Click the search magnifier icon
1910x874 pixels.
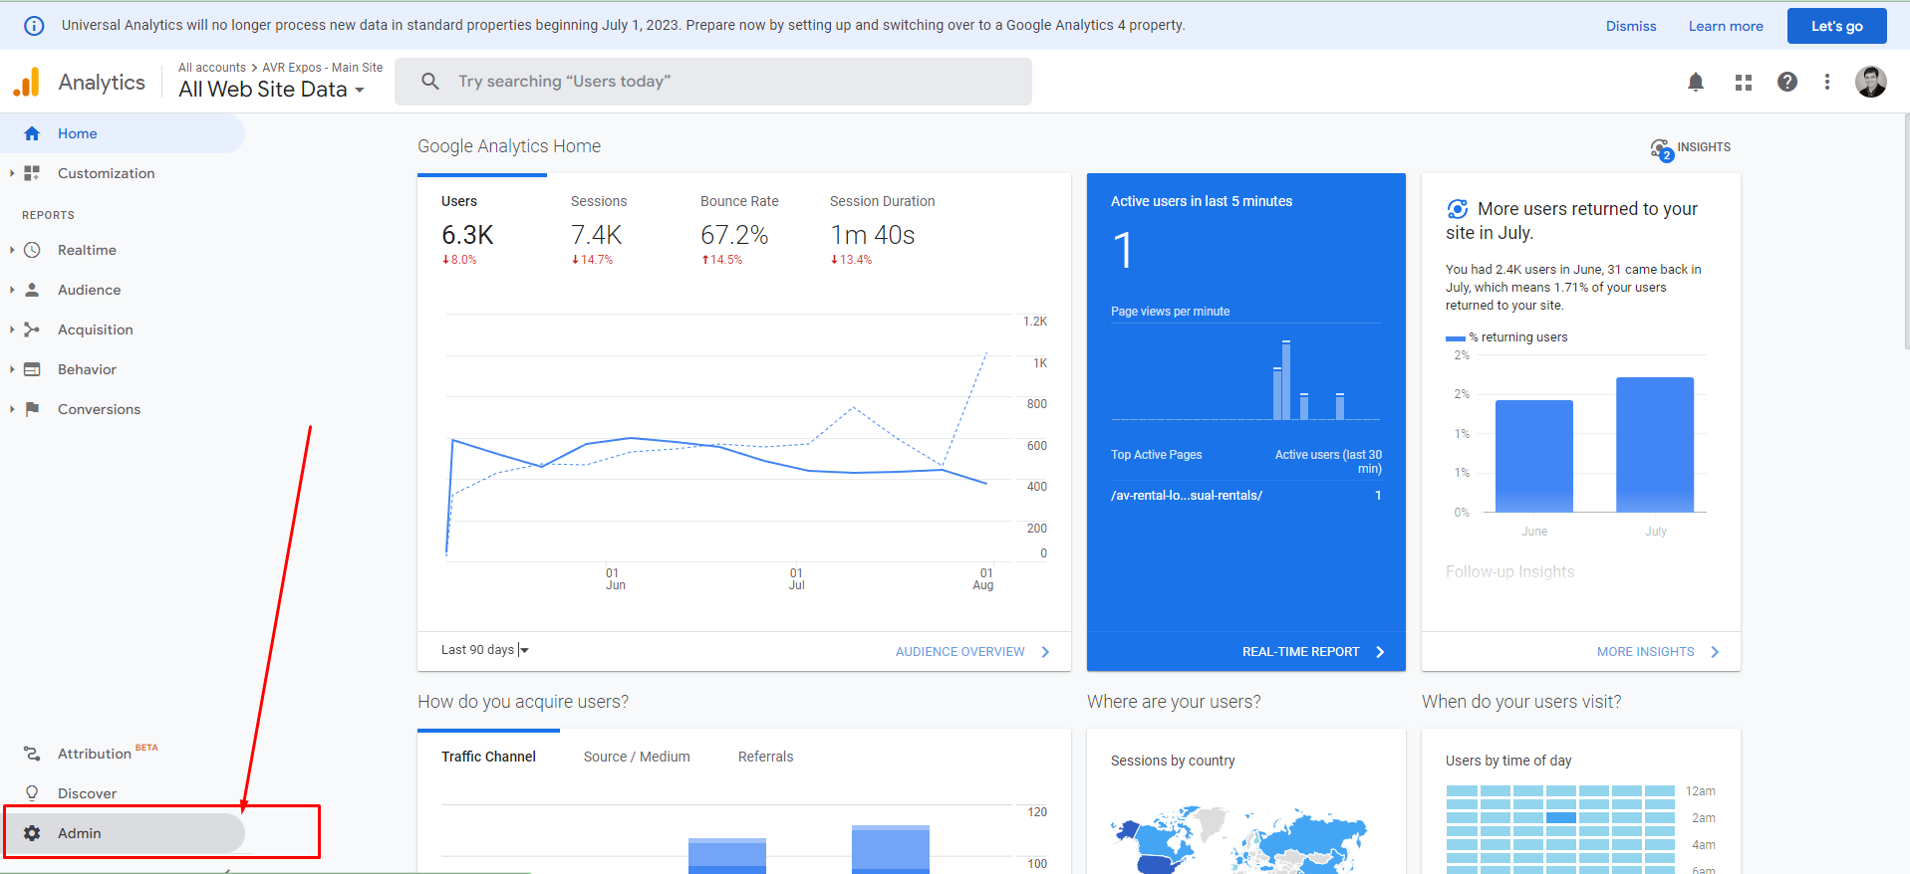(430, 82)
